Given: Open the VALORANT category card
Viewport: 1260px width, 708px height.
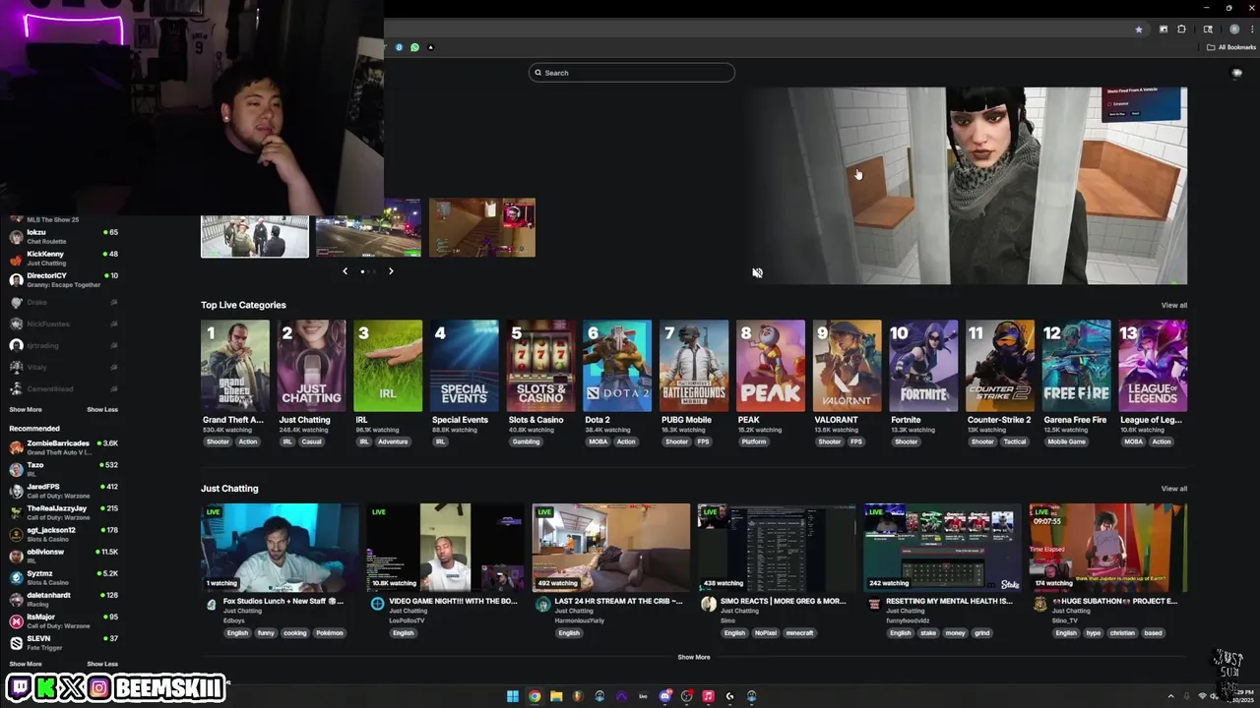Looking at the screenshot, I should (848, 366).
